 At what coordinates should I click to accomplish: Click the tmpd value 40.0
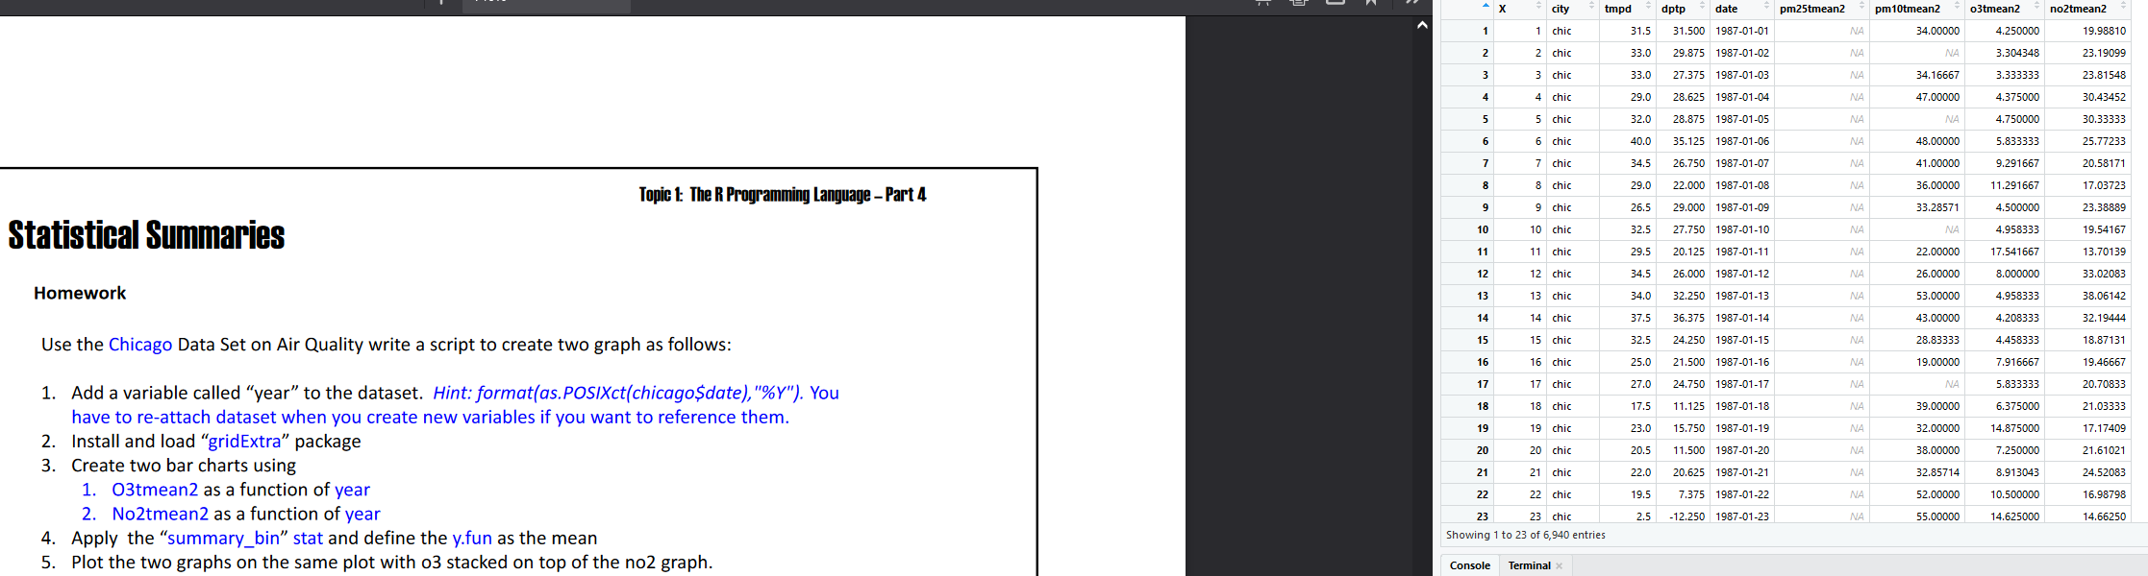(x=1640, y=141)
